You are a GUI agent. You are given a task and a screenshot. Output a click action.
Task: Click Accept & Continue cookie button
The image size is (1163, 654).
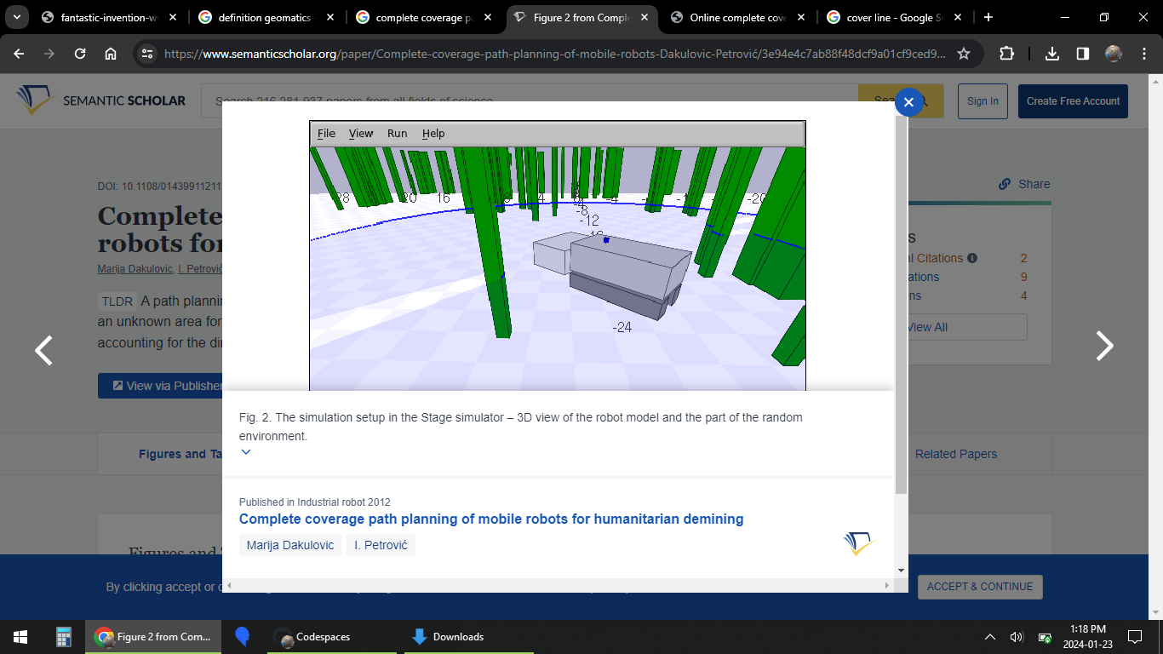980,587
